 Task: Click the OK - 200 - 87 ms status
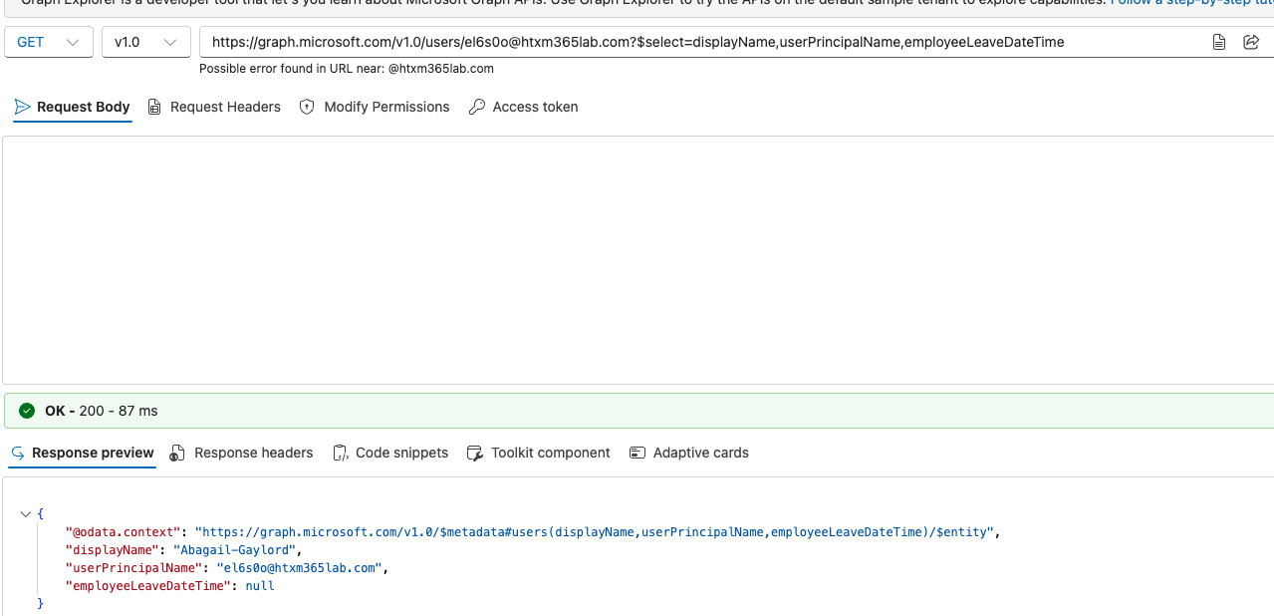(x=101, y=411)
